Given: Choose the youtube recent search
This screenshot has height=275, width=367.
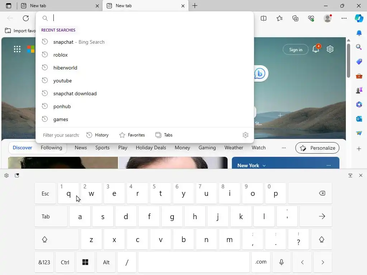Looking at the screenshot, I should [x=145, y=81].
